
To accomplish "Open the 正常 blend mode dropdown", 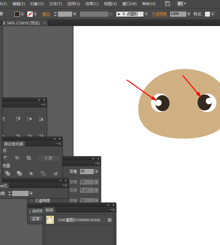I will tap(36, 219).
